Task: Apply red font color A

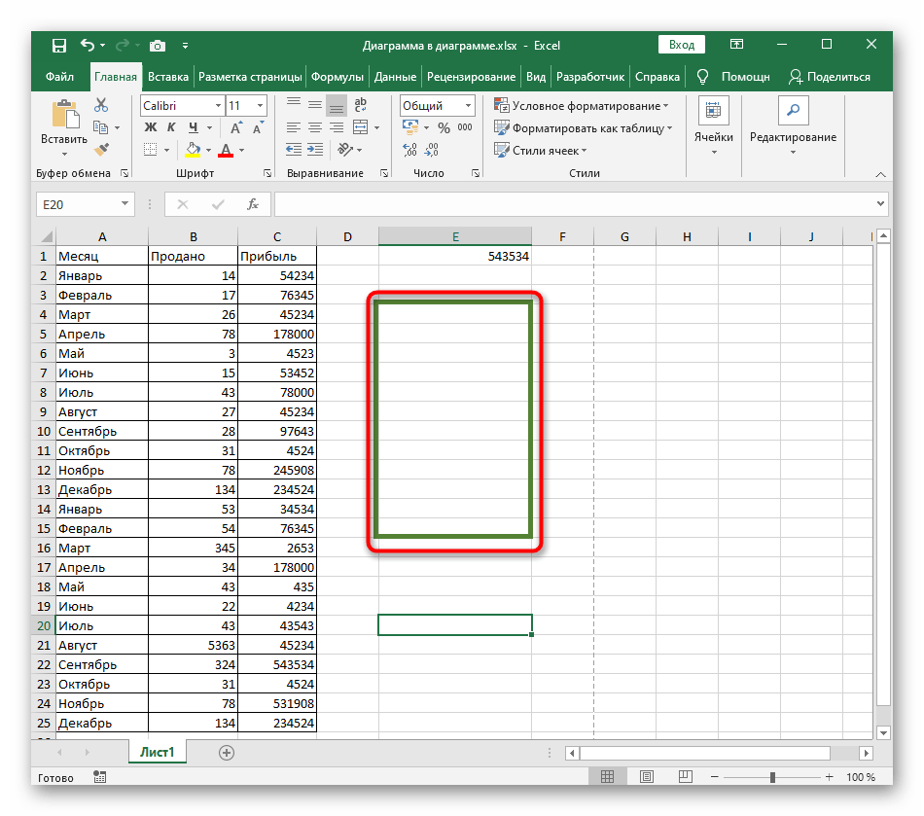Action: [x=226, y=150]
